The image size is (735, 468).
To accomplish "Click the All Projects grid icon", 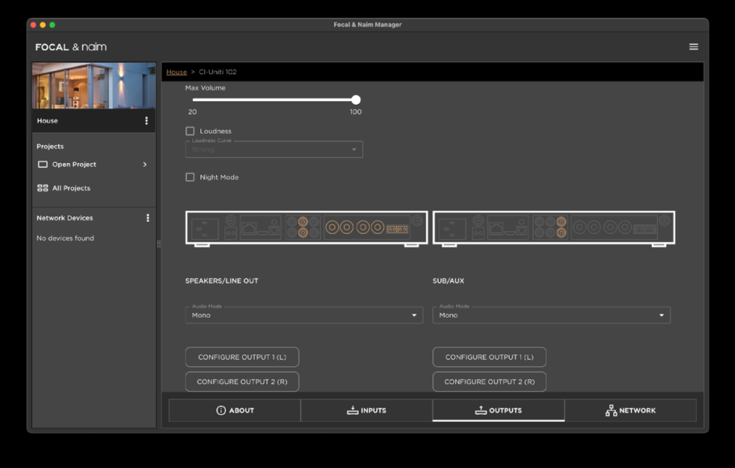I will (x=42, y=188).
